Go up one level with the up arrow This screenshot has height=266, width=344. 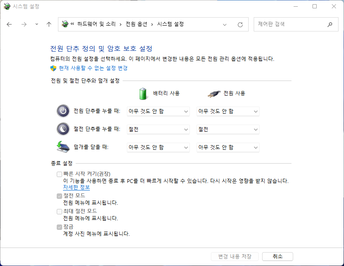click(x=49, y=24)
